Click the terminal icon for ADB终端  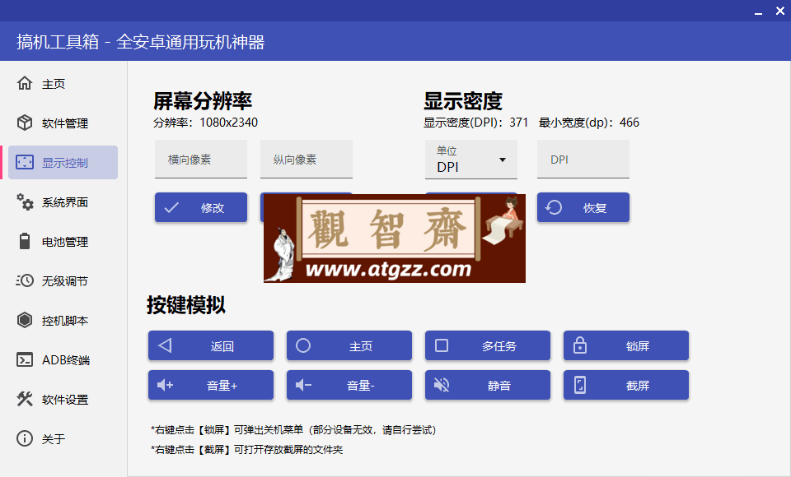click(x=24, y=359)
